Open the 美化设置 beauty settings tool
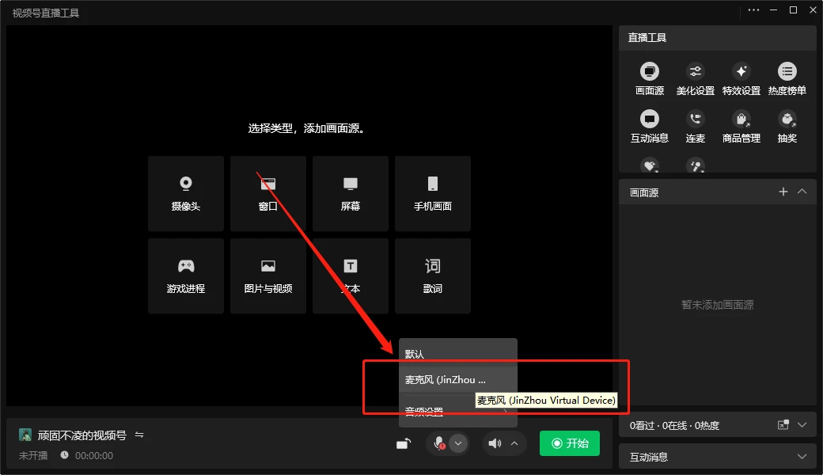The width and height of the screenshot is (823, 475). [694, 77]
